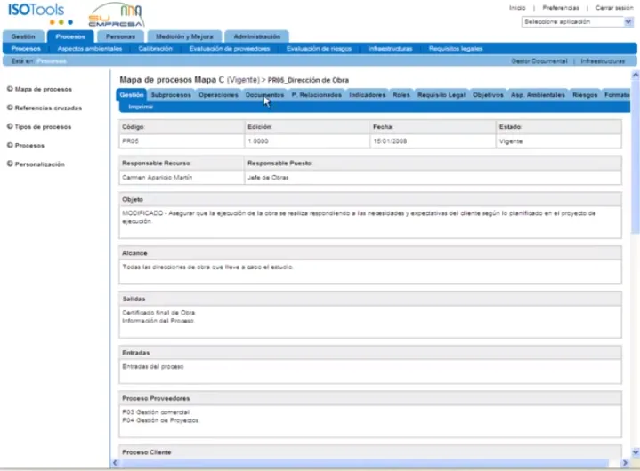Open the Aspectos ambientales submenu

pyautogui.click(x=89, y=49)
